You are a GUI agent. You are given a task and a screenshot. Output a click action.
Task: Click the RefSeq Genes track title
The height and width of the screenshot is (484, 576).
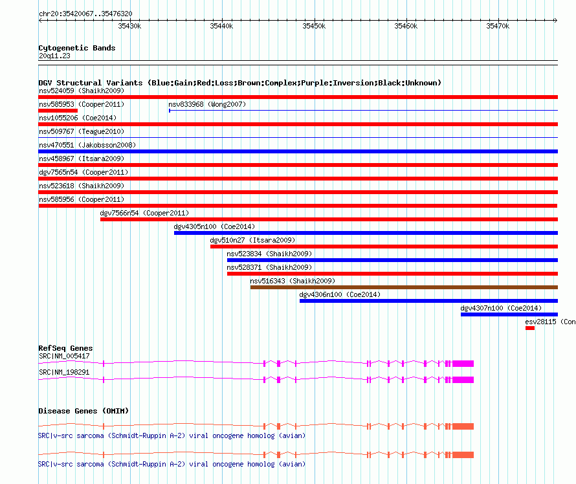[65, 348]
